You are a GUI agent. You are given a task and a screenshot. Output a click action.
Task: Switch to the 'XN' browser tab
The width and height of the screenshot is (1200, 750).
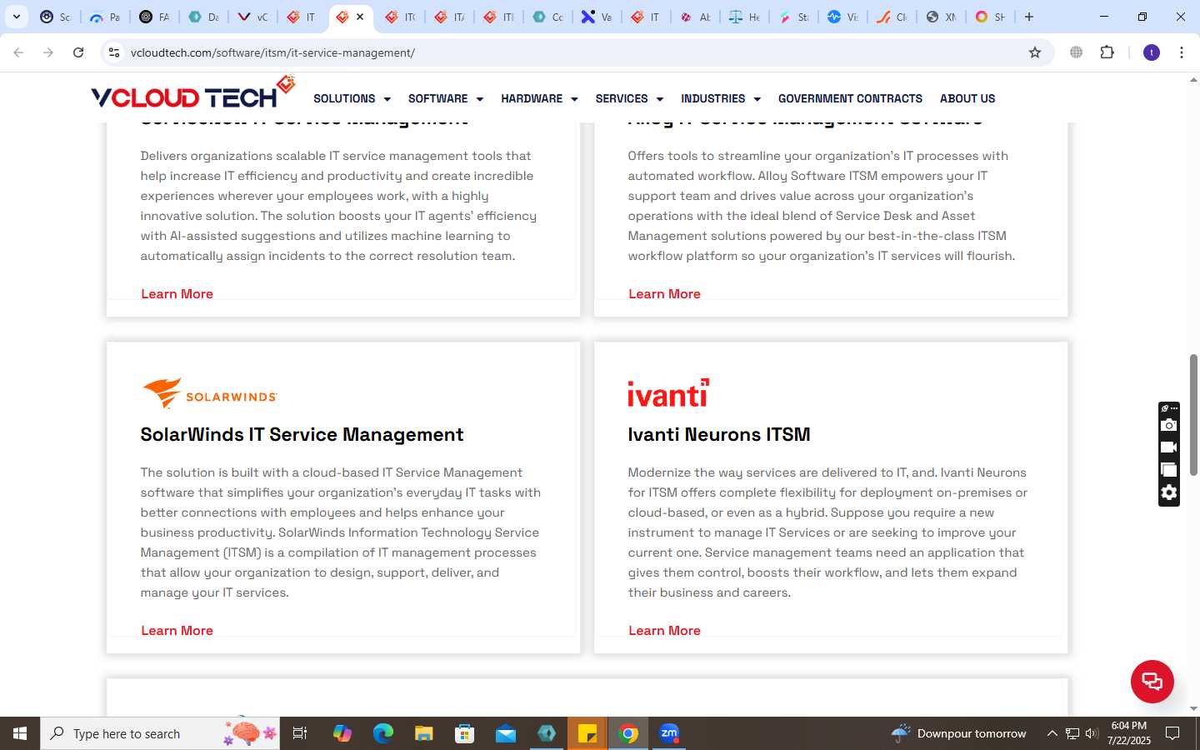click(941, 17)
